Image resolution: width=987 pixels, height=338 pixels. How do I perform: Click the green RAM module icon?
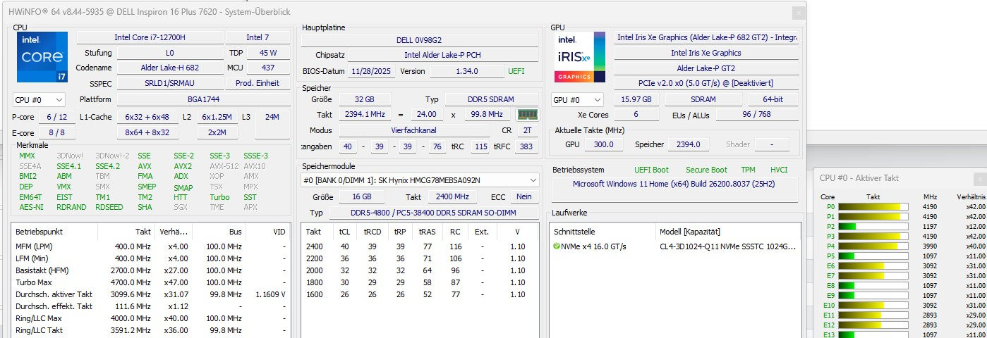[x=526, y=114]
